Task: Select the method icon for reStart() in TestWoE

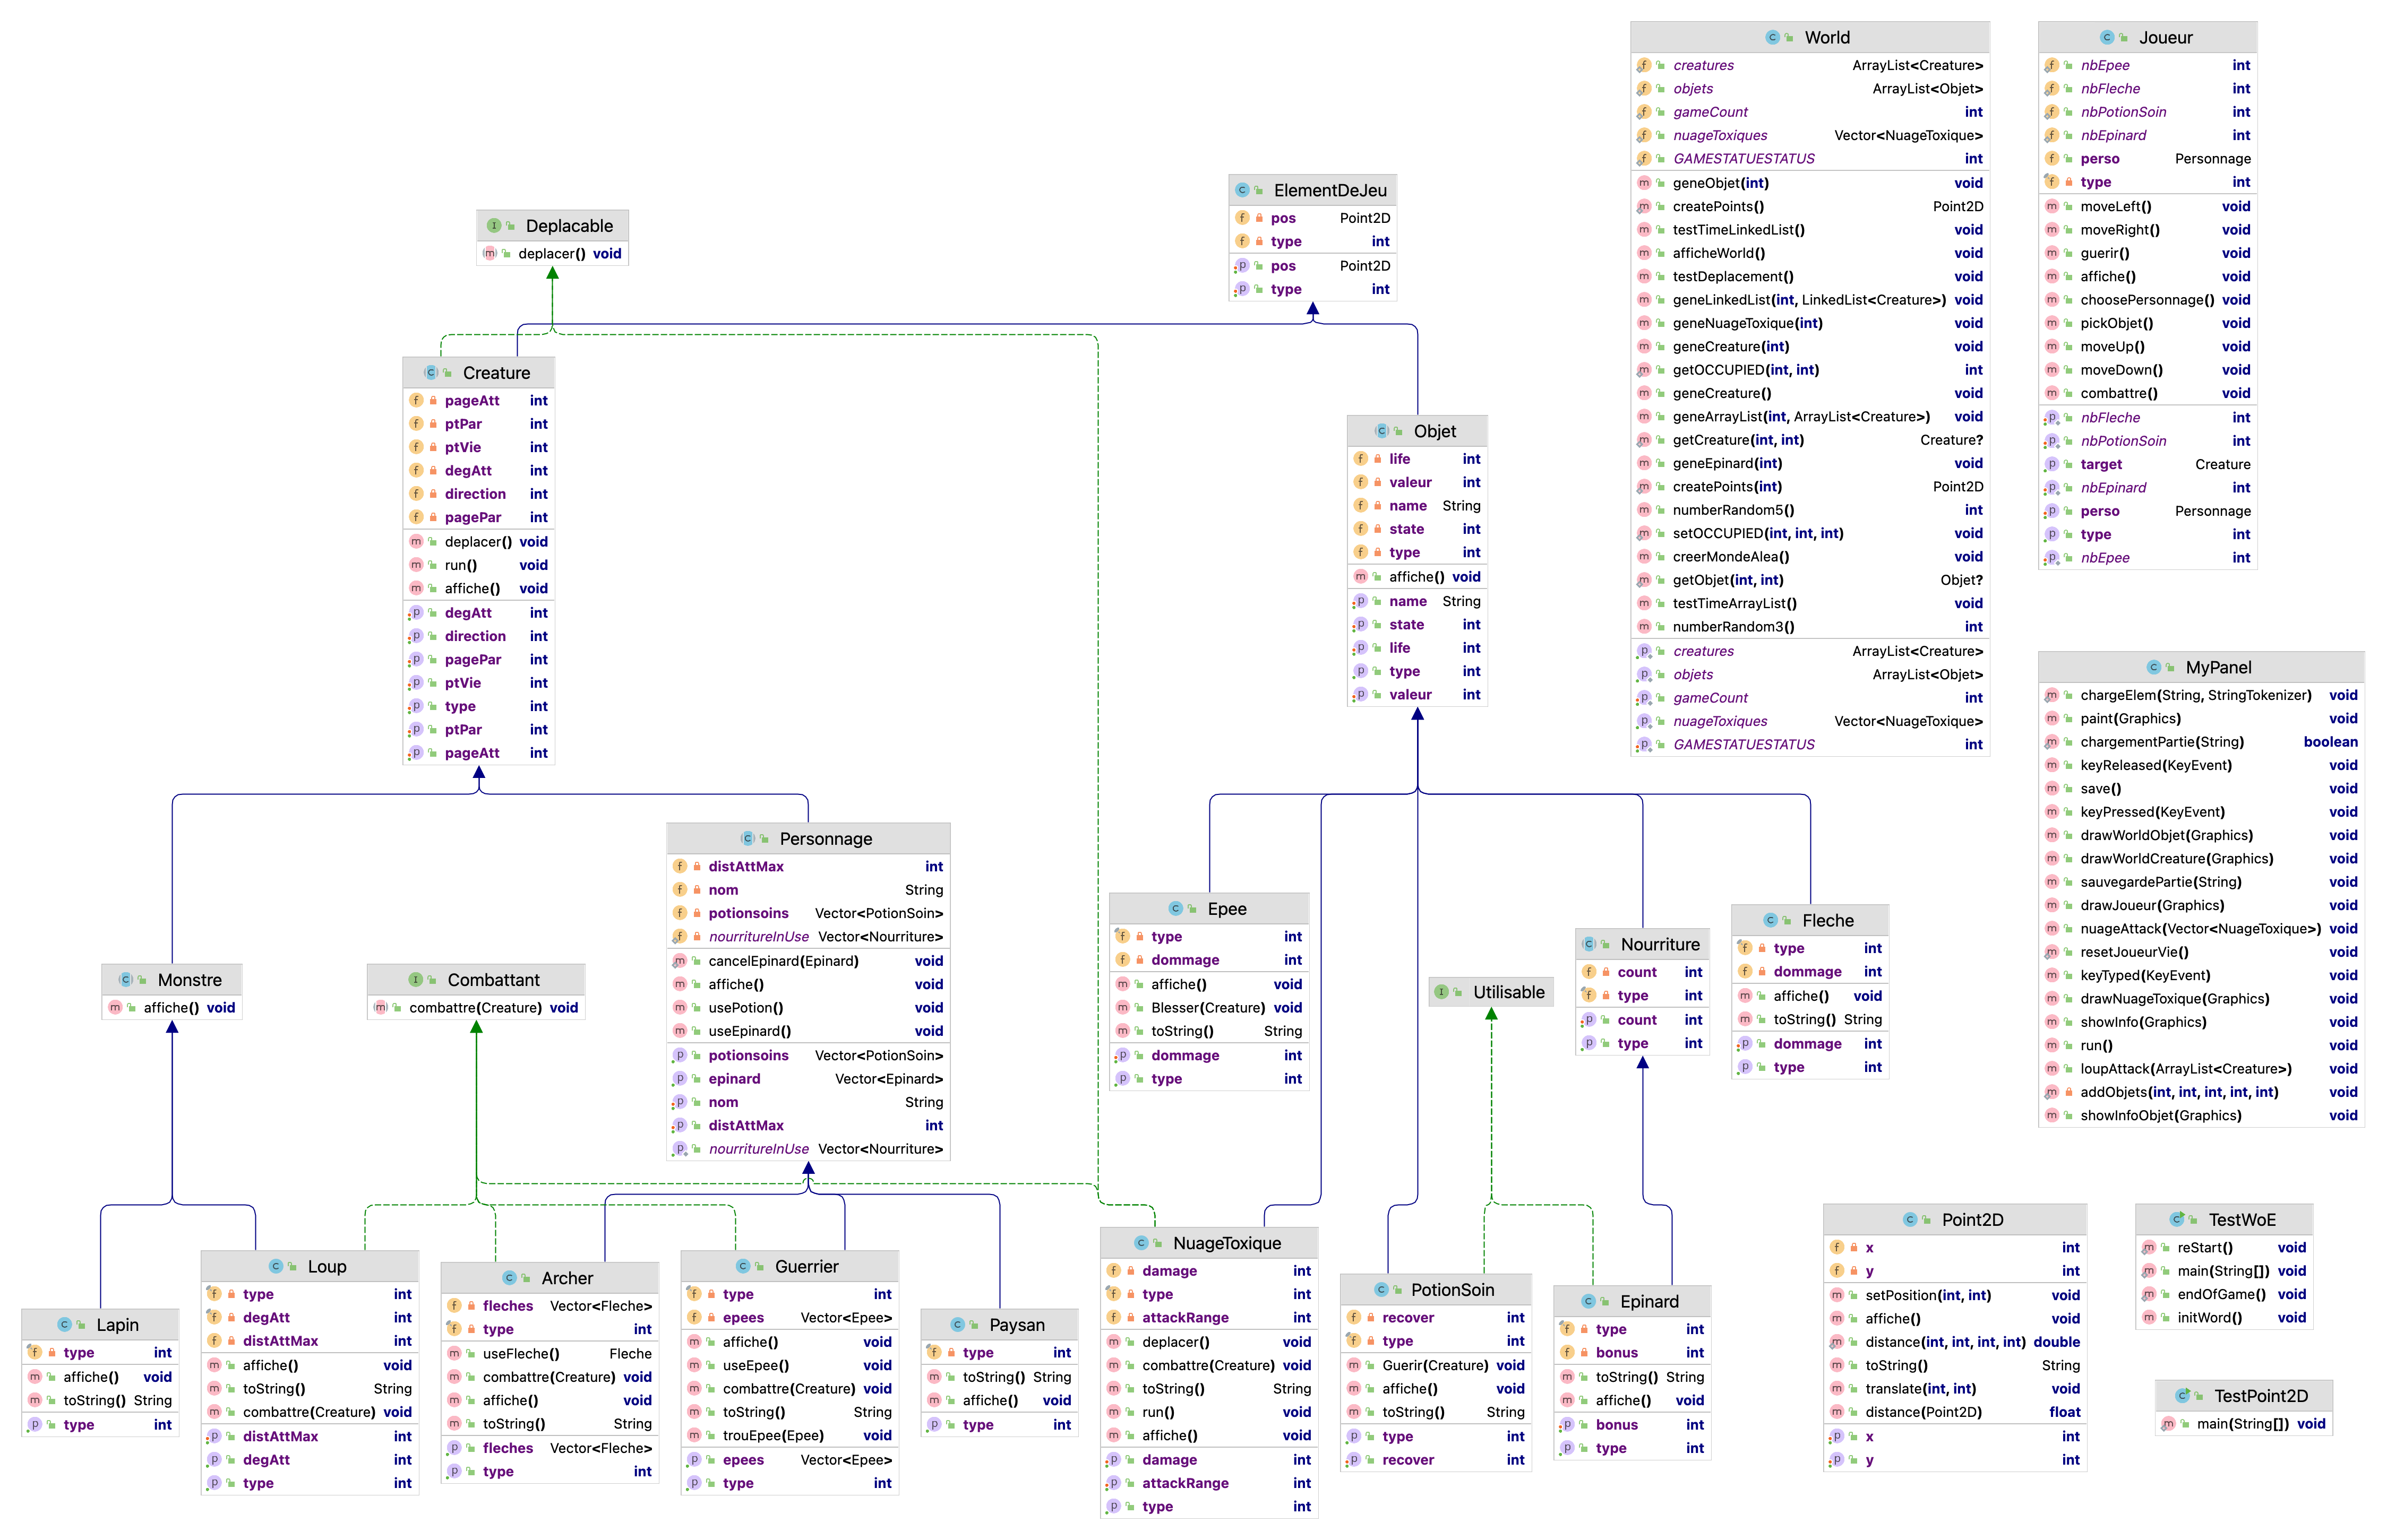Action: click(2148, 1247)
